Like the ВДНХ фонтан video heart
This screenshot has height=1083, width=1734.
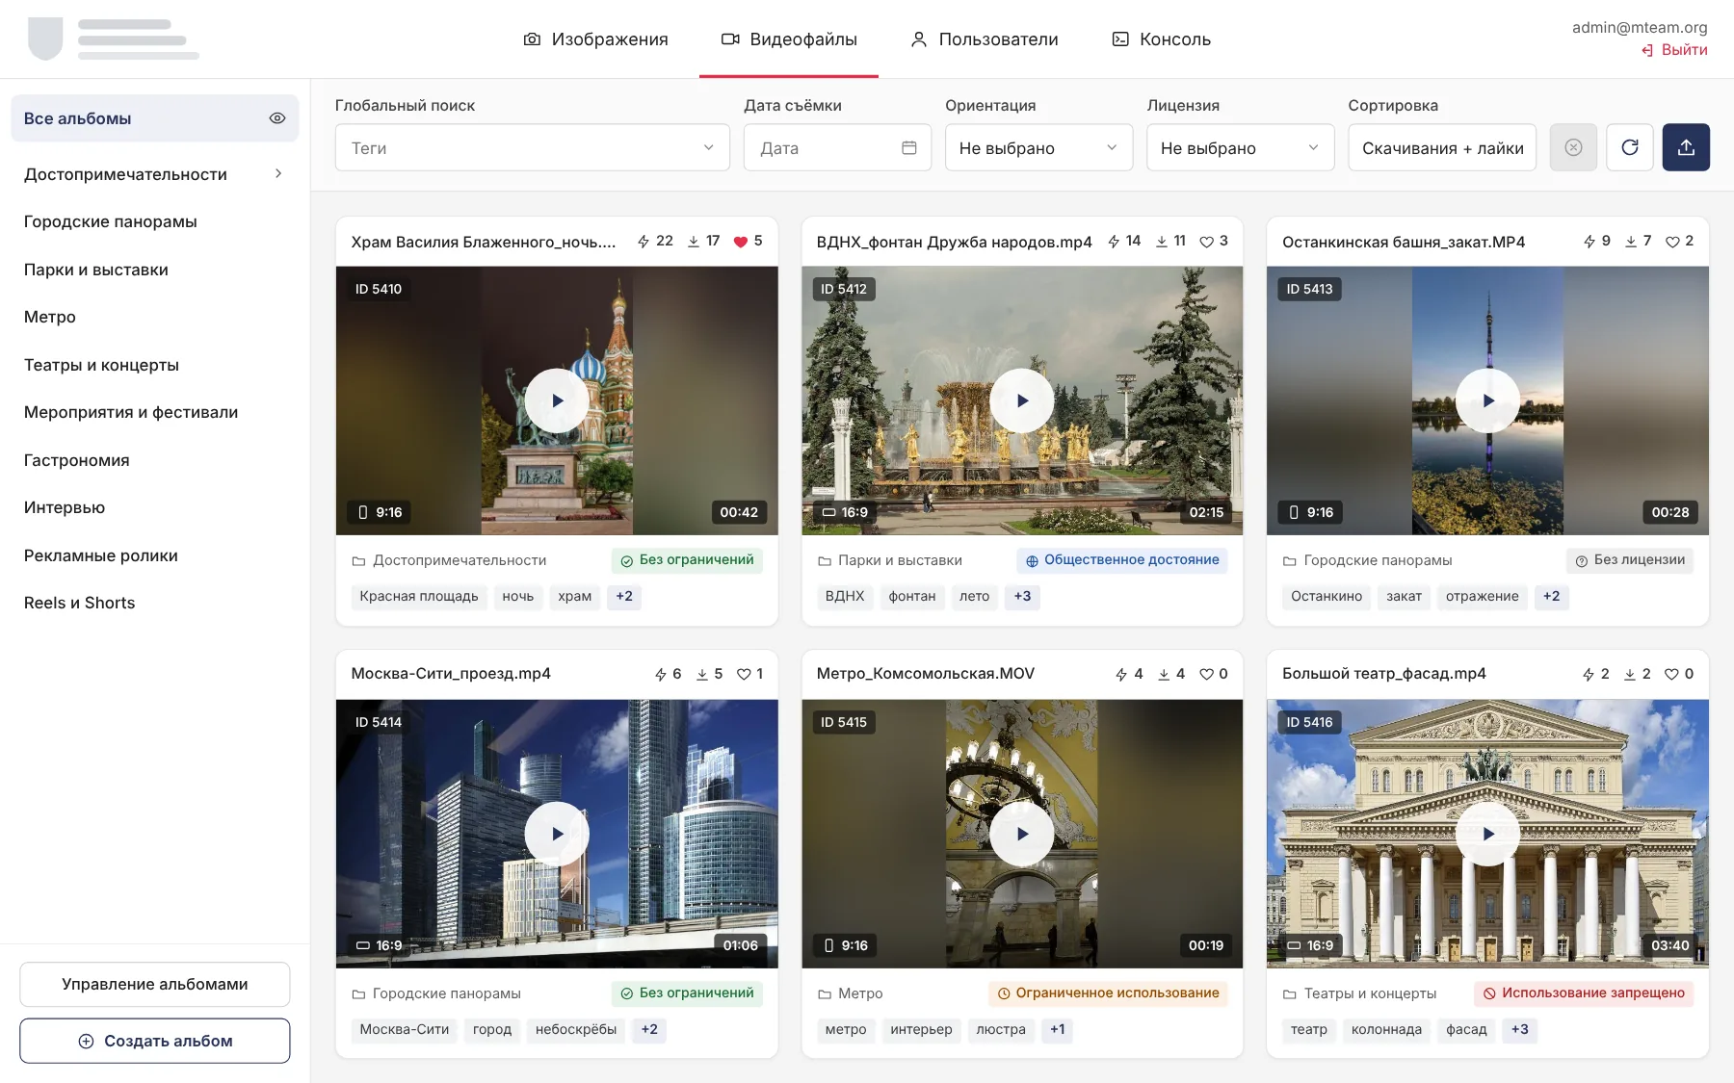tap(1206, 242)
